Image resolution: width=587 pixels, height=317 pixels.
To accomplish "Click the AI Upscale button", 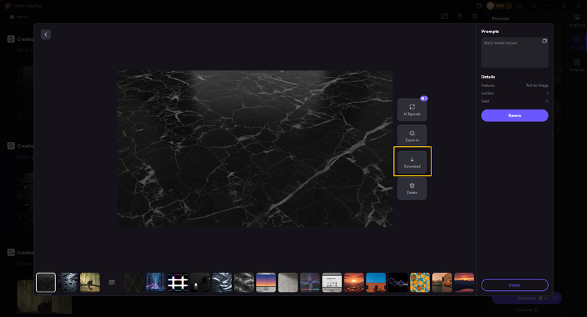I will [x=412, y=109].
